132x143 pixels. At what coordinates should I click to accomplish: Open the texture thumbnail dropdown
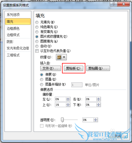(61, 57)
